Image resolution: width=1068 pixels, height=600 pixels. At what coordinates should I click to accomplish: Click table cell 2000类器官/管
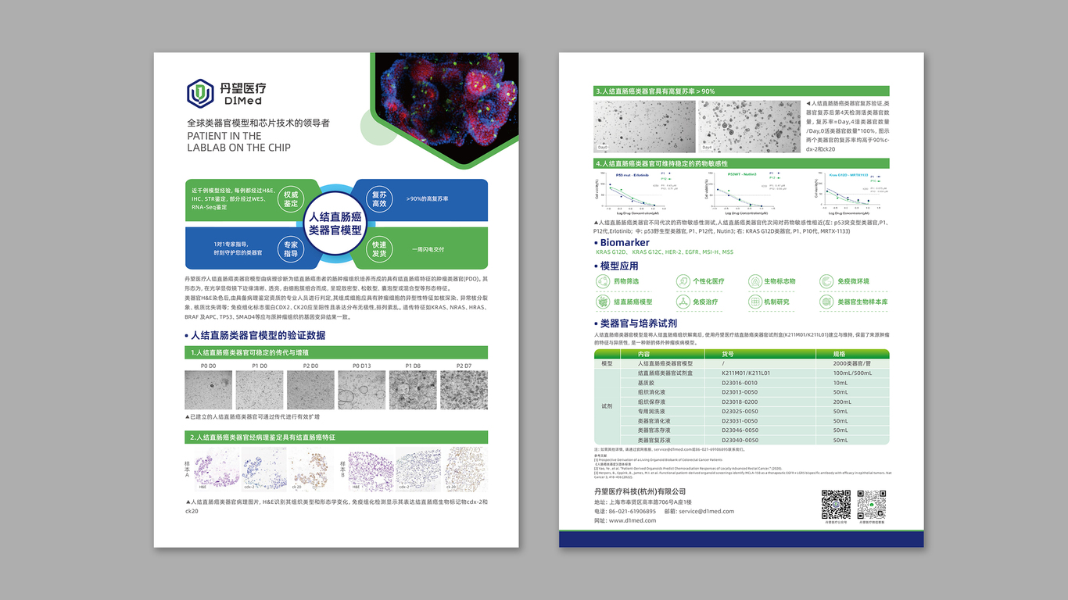[851, 364]
